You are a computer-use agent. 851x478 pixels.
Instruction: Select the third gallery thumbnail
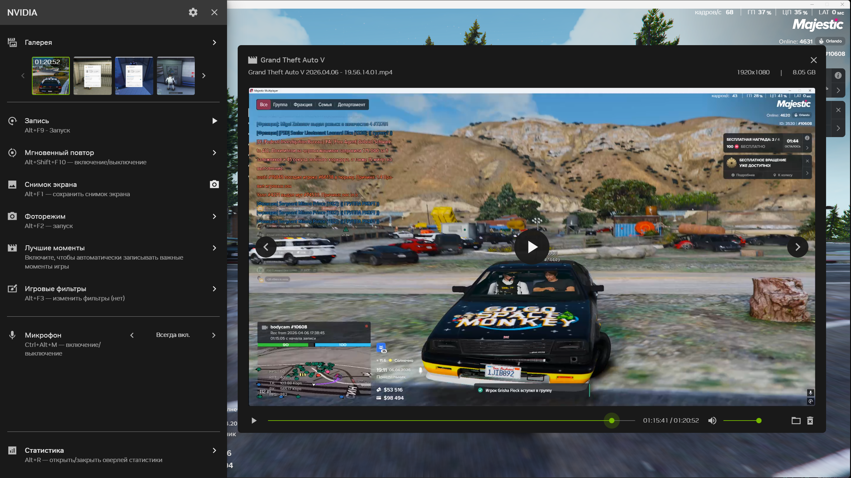pyautogui.click(x=134, y=76)
